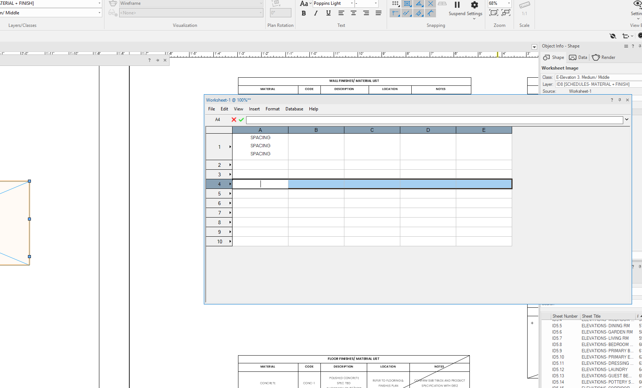Open Snapping settings gear icon
Screen dimensions: 642x388
tap(474, 5)
